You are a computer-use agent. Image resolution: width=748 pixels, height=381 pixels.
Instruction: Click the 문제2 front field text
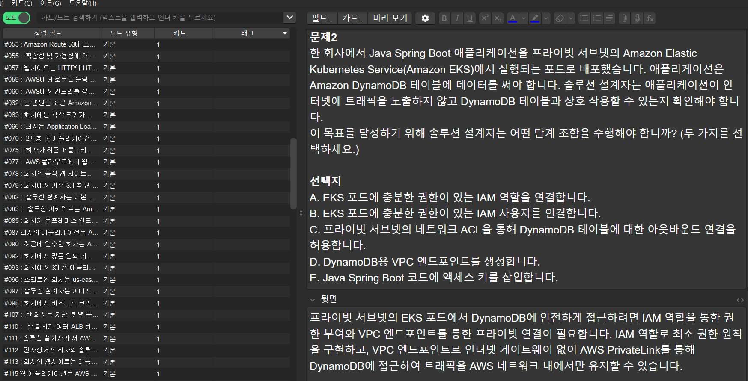323,37
